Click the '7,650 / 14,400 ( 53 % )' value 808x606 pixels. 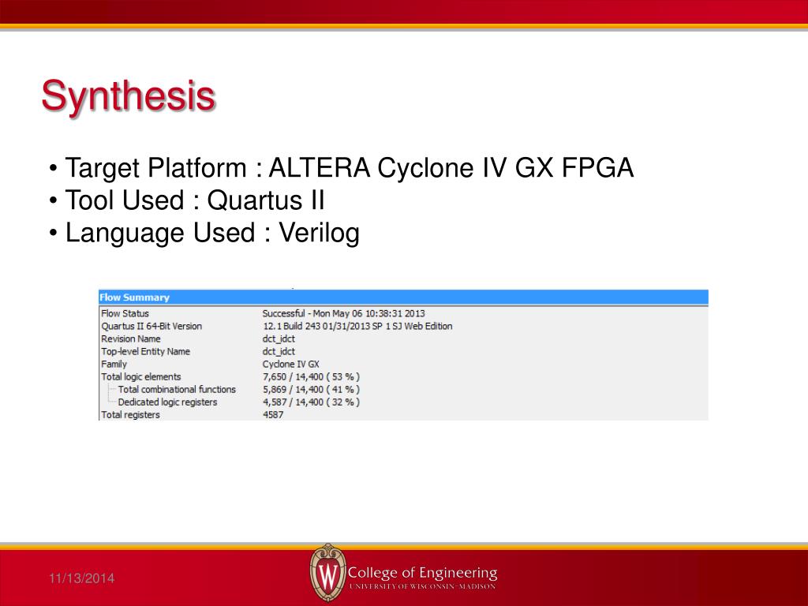point(311,376)
